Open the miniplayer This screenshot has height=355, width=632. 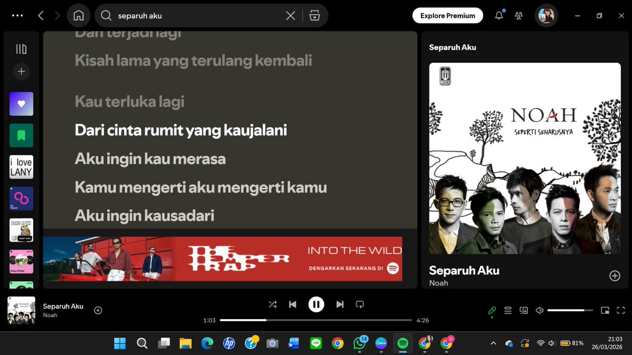pyautogui.click(x=605, y=310)
